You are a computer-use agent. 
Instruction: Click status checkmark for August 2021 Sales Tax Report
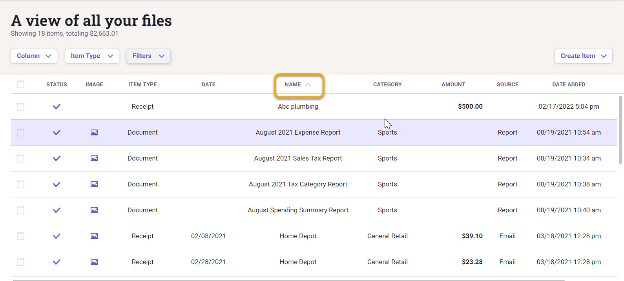point(57,158)
